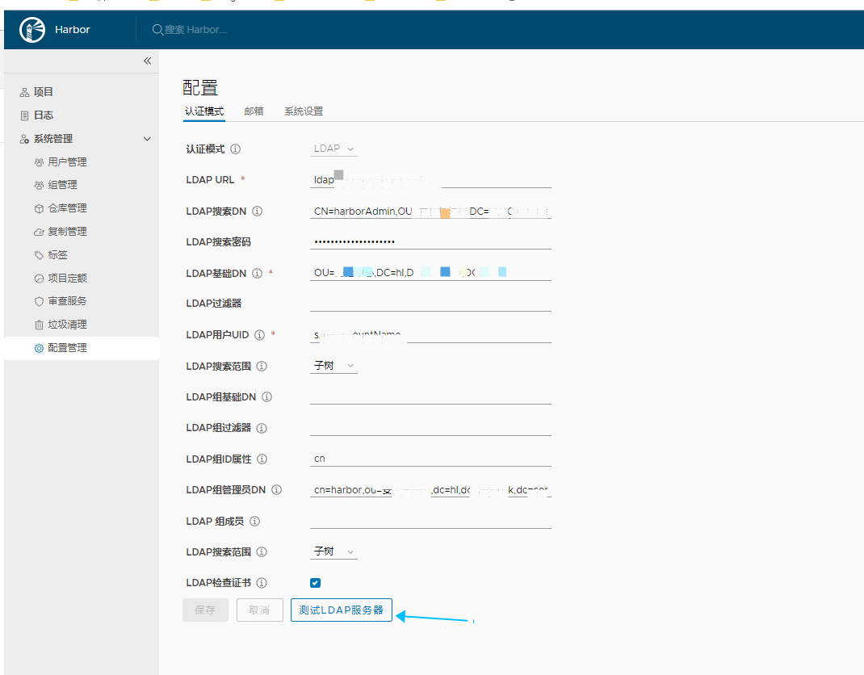Screen dimensions: 864x675
Task: Open 组管理 in sidebar
Action: point(62,185)
